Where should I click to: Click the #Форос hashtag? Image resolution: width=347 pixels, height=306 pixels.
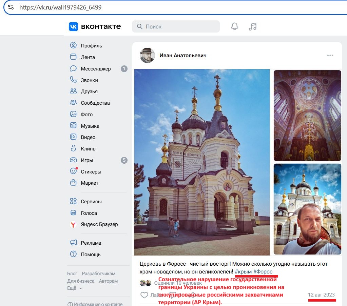[263, 271]
